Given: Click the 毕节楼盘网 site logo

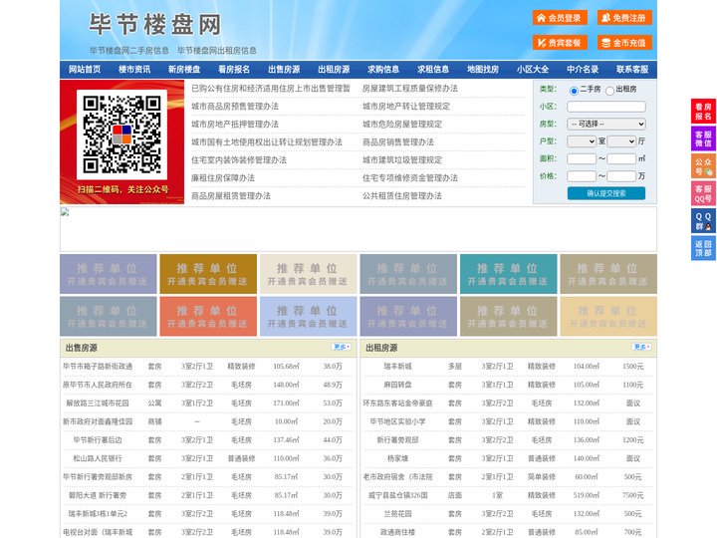Looking at the screenshot, I should click(155, 24).
